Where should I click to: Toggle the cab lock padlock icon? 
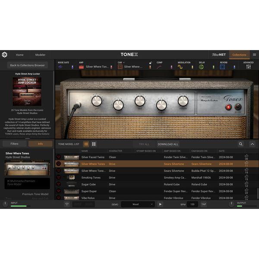tap(151, 63)
